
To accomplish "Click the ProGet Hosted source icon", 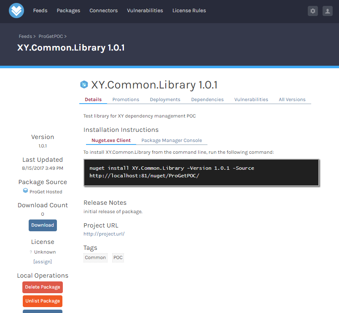I will [x=26, y=191].
